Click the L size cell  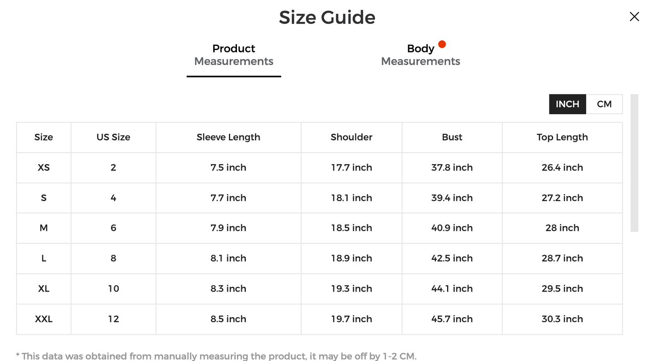click(x=44, y=259)
